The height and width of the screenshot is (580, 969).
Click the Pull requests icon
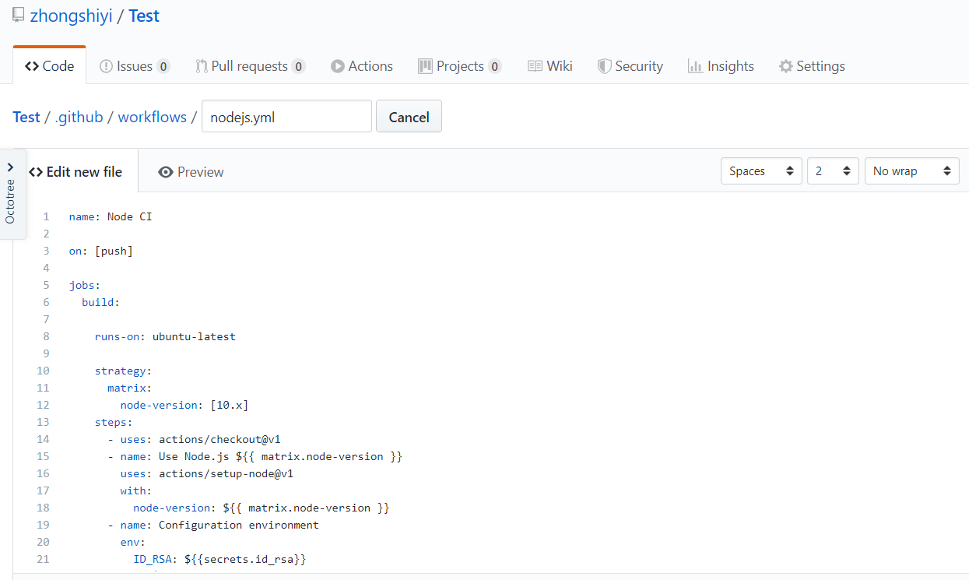(x=202, y=66)
